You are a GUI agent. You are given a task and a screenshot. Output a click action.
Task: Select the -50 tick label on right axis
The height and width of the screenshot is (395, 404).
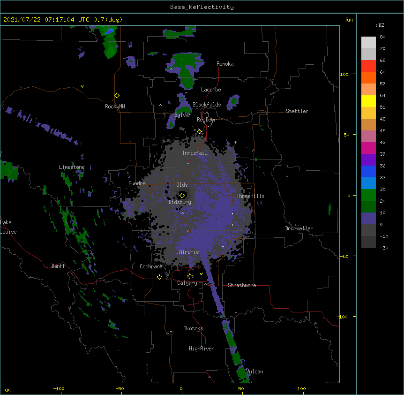coord(344,256)
